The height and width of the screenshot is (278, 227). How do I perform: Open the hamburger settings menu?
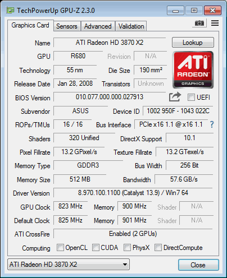pos(215,23)
